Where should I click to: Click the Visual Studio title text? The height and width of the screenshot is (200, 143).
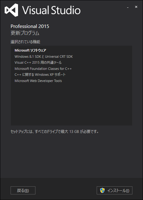pos(51,10)
